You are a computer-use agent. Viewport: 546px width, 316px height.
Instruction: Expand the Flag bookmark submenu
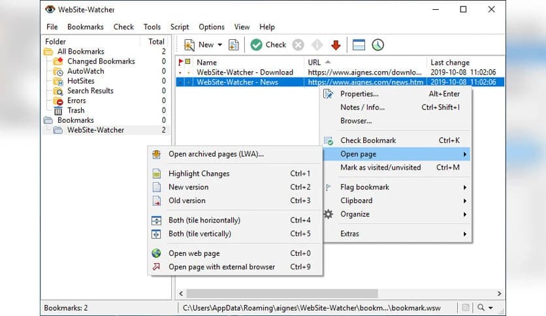(397, 187)
